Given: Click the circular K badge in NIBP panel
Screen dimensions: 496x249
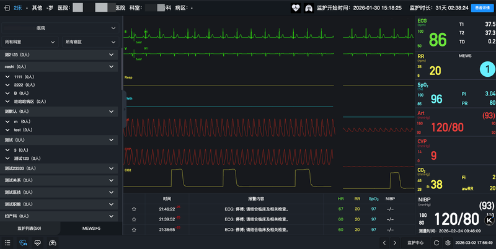Looking at the screenshot, I should point(489,220).
